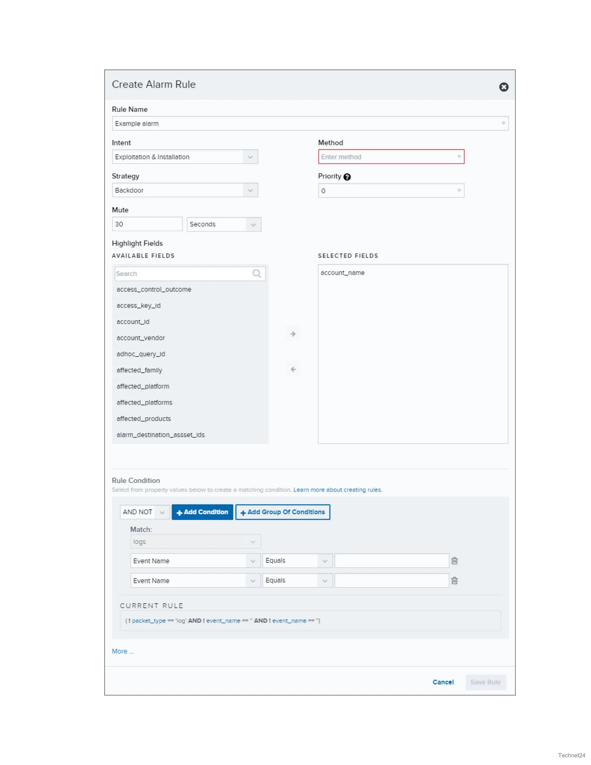Select access_key_id in available fields
The height and width of the screenshot is (765, 591).
pos(139,305)
